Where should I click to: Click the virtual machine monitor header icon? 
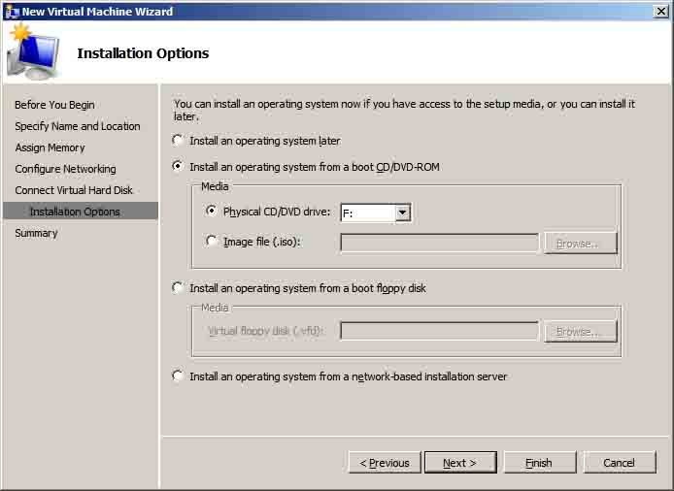point(34,51)
